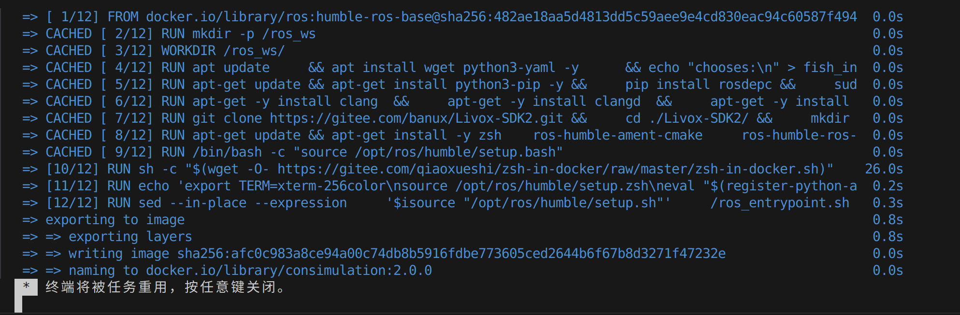Click the writing image sha256 hash

[x=451, y=254]
